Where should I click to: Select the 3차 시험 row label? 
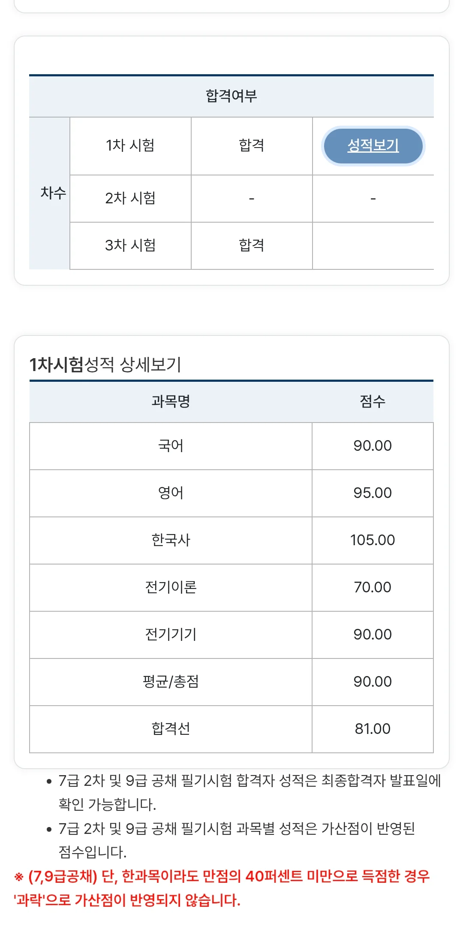[x=130, y=246]
